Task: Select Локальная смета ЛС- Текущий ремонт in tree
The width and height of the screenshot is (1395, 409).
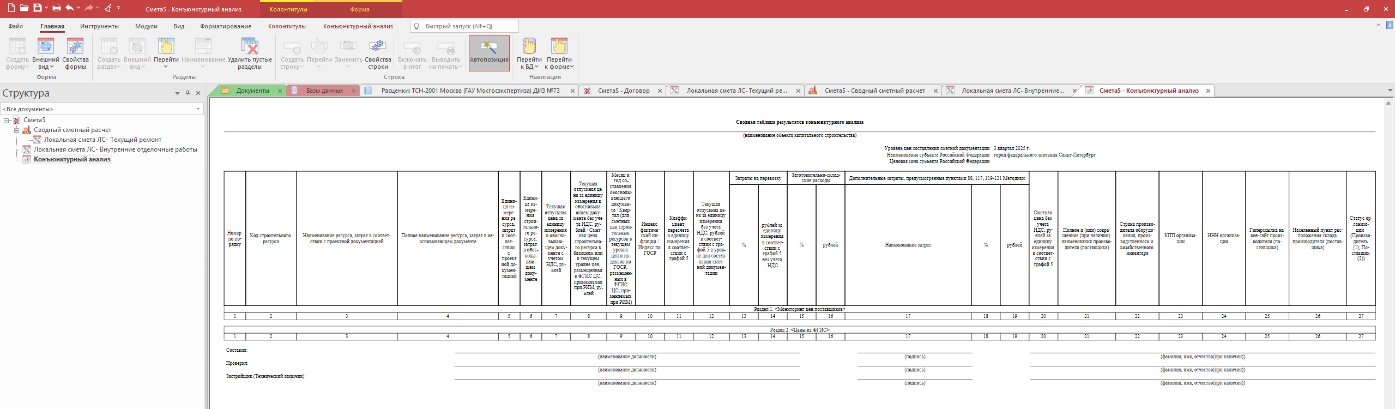Action: [x=102, y=140]
